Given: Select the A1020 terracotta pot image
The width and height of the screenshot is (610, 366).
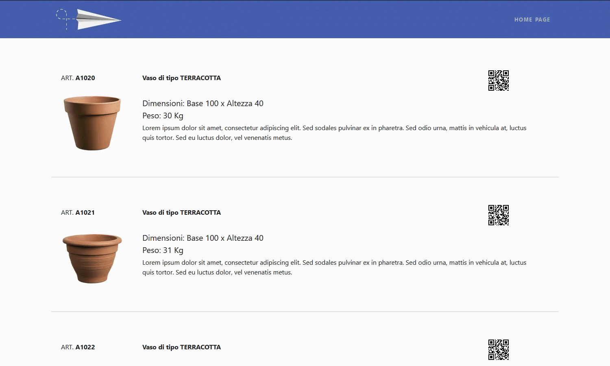Looking at the screenshot, I should point(92,123).
